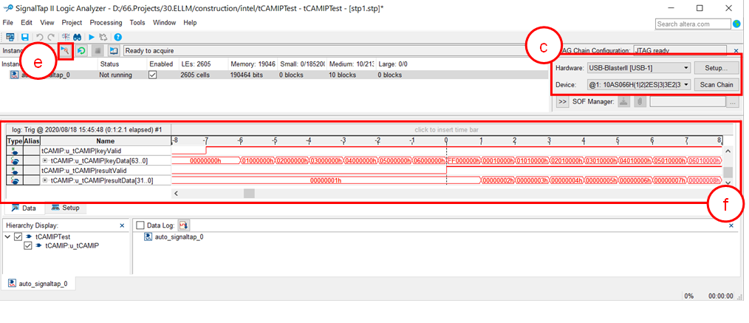The width and height of the screenshot is (749, 323).
Task: Click the globe icon beside search box
Action: tap(736, 24)
